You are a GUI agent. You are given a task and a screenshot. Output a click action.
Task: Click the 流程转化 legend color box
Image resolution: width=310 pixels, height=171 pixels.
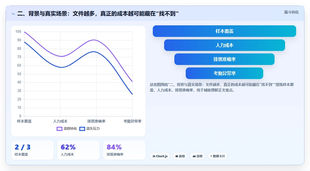(x=60, y=129)
